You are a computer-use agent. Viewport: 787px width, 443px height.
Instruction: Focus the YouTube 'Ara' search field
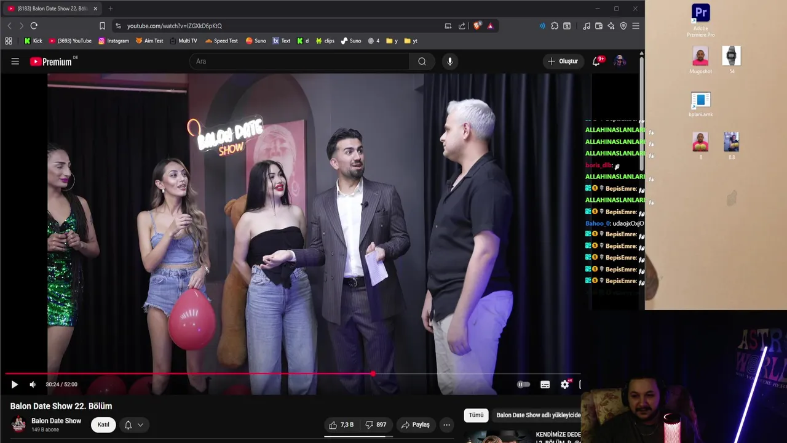click(x=300, y=61)
